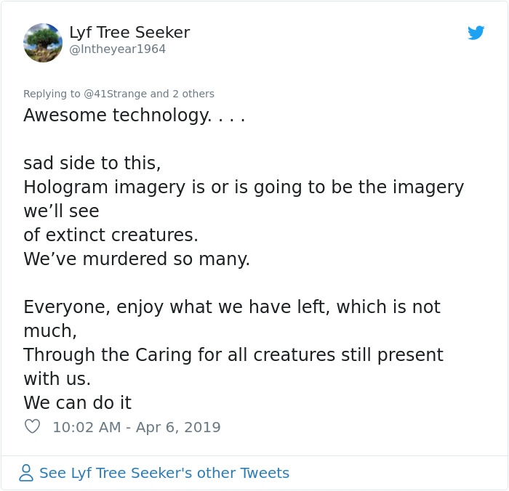Click the "of extinct creatures." line
The width and height of the screenshot is (509, 491).
pyautogui.click(x=111, y=235)
